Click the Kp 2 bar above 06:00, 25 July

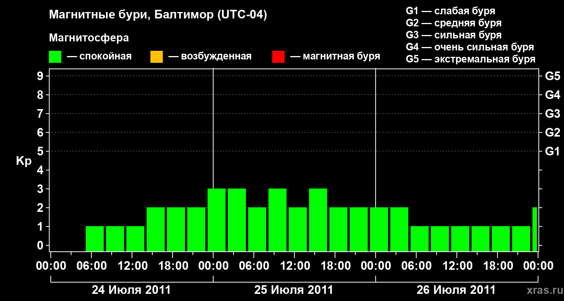point(257,229)
